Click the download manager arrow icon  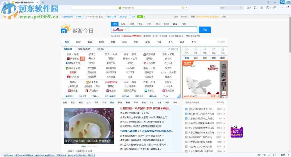pos(261,8)
